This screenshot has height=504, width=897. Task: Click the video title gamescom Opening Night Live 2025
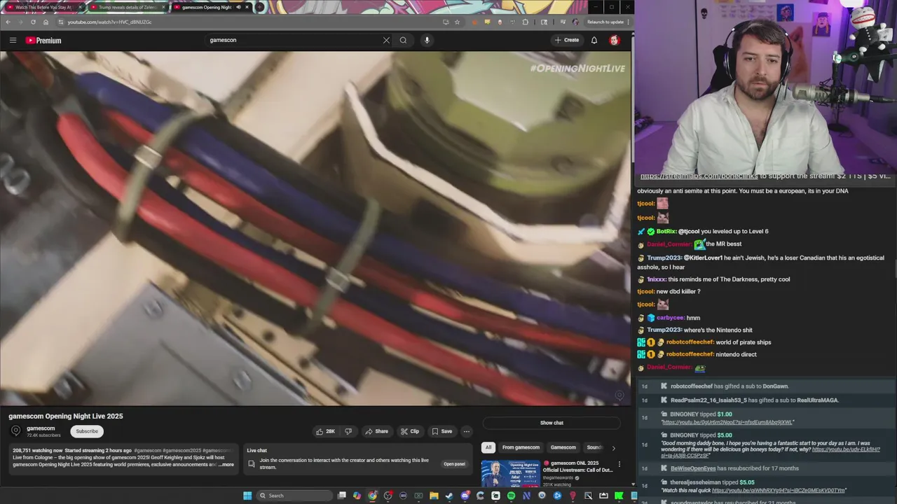[66, 416]
